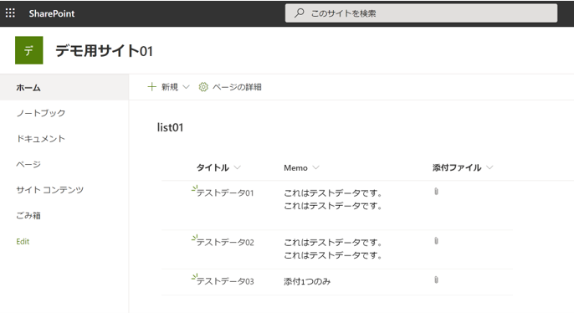Click the 新規 button label
Image resolution: width=574 pixels, height=313 pixels.
tap(170, 87)
